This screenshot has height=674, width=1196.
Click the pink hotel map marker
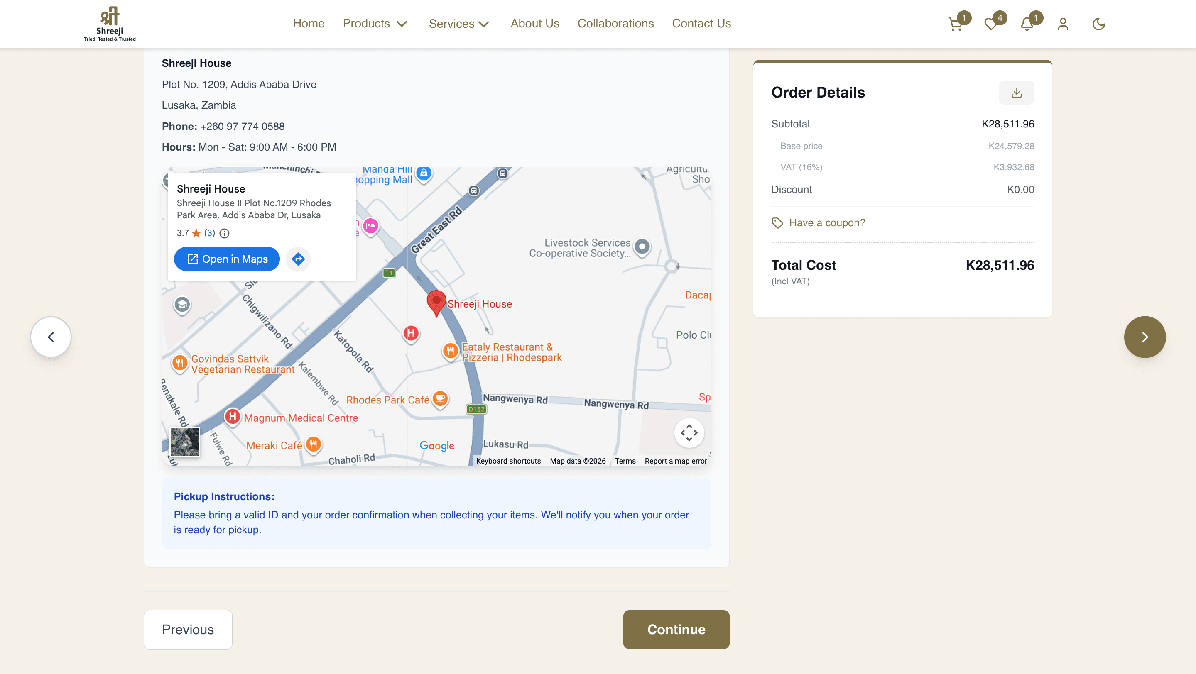click(x=370, y=226)
